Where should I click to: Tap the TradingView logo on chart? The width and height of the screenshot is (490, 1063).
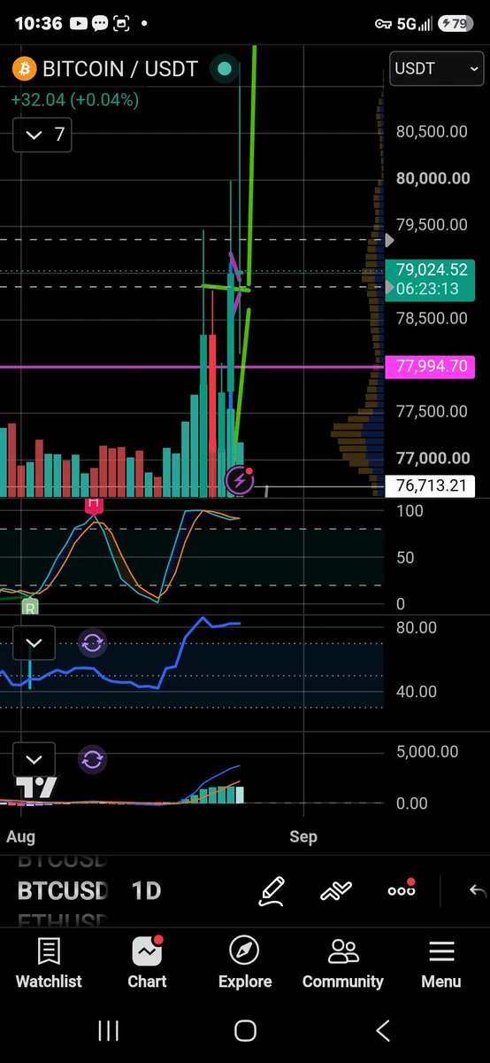(37, 788)
